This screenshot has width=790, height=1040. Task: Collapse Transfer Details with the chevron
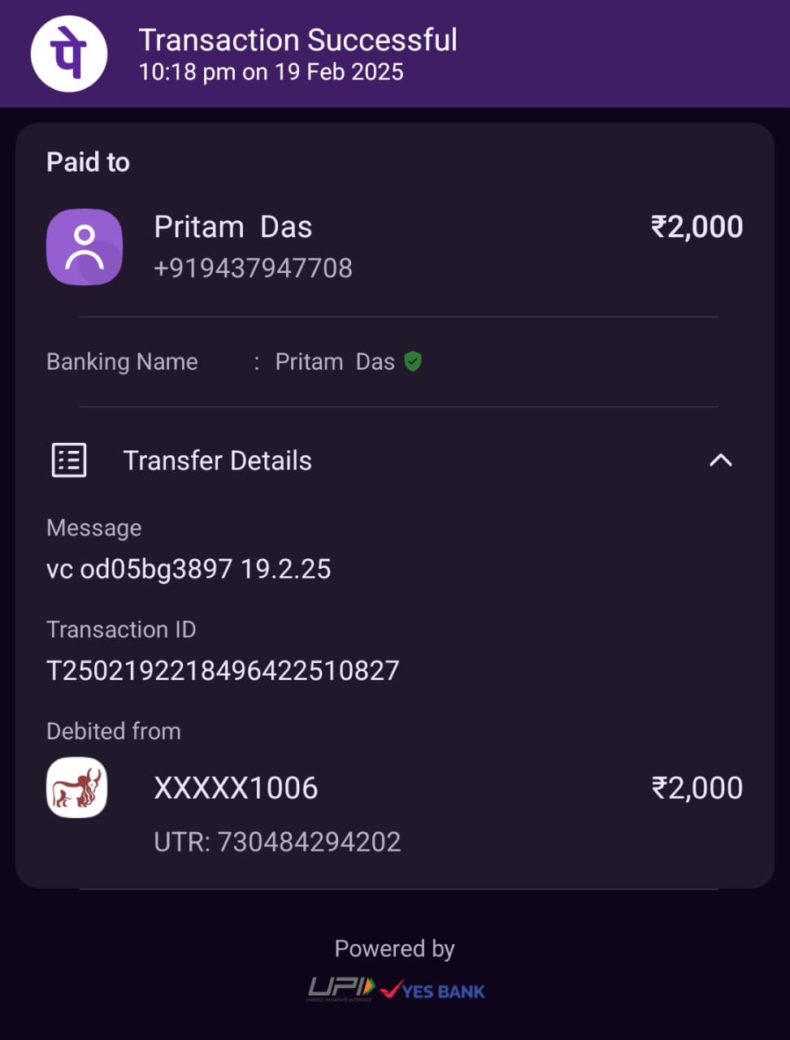[x=720, y=461]
